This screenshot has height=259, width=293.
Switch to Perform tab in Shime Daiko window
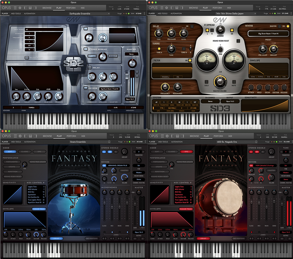click(217, 8)
